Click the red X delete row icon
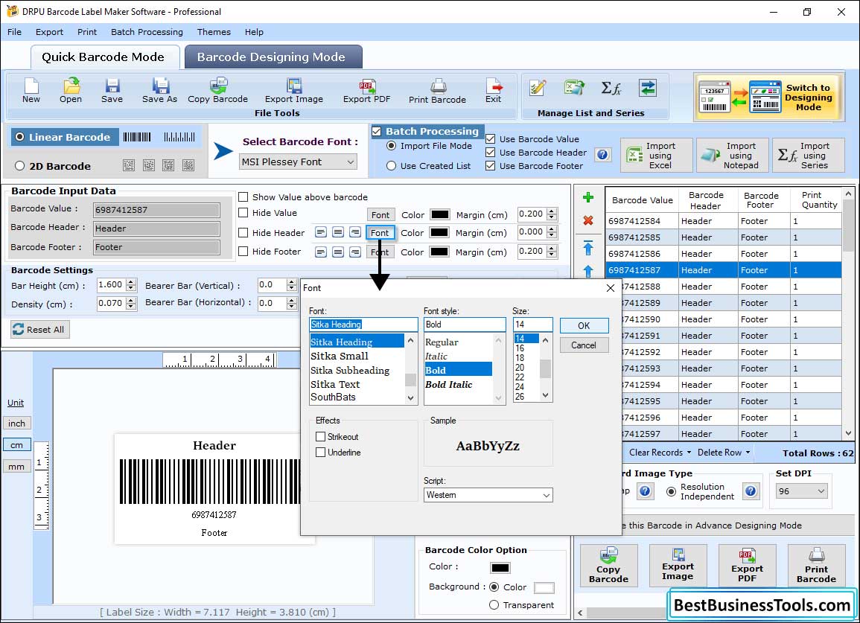This screenshot has width=860, height=623. pos(588,220)
